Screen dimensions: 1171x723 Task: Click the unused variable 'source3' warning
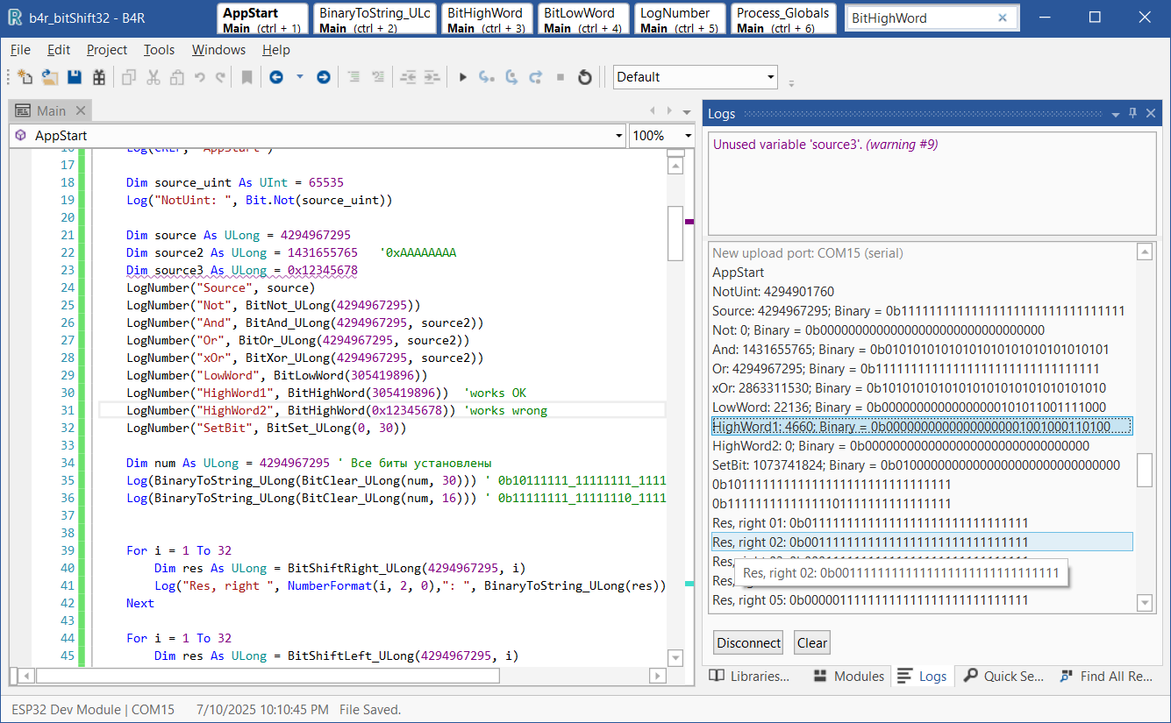[825, 145]
